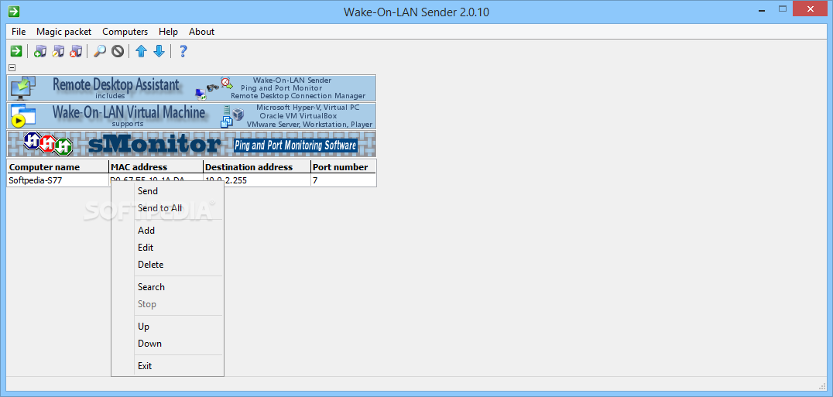Click the Delete computer toolbar icon
Screen dimensions: 833x397
76,51
